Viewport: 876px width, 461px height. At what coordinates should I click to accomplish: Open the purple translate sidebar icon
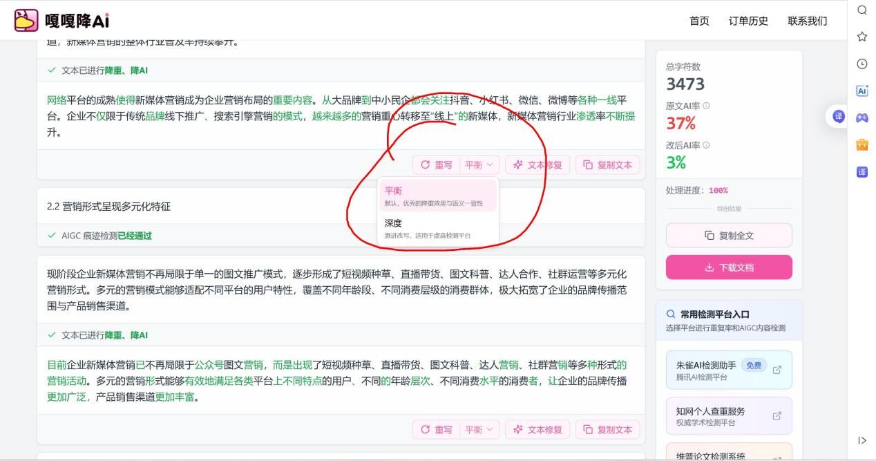tap(862, 172)
